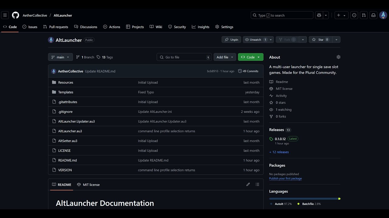Expand the Copilot dropdown arrow
389x218 pixels.
click(326, 15)
